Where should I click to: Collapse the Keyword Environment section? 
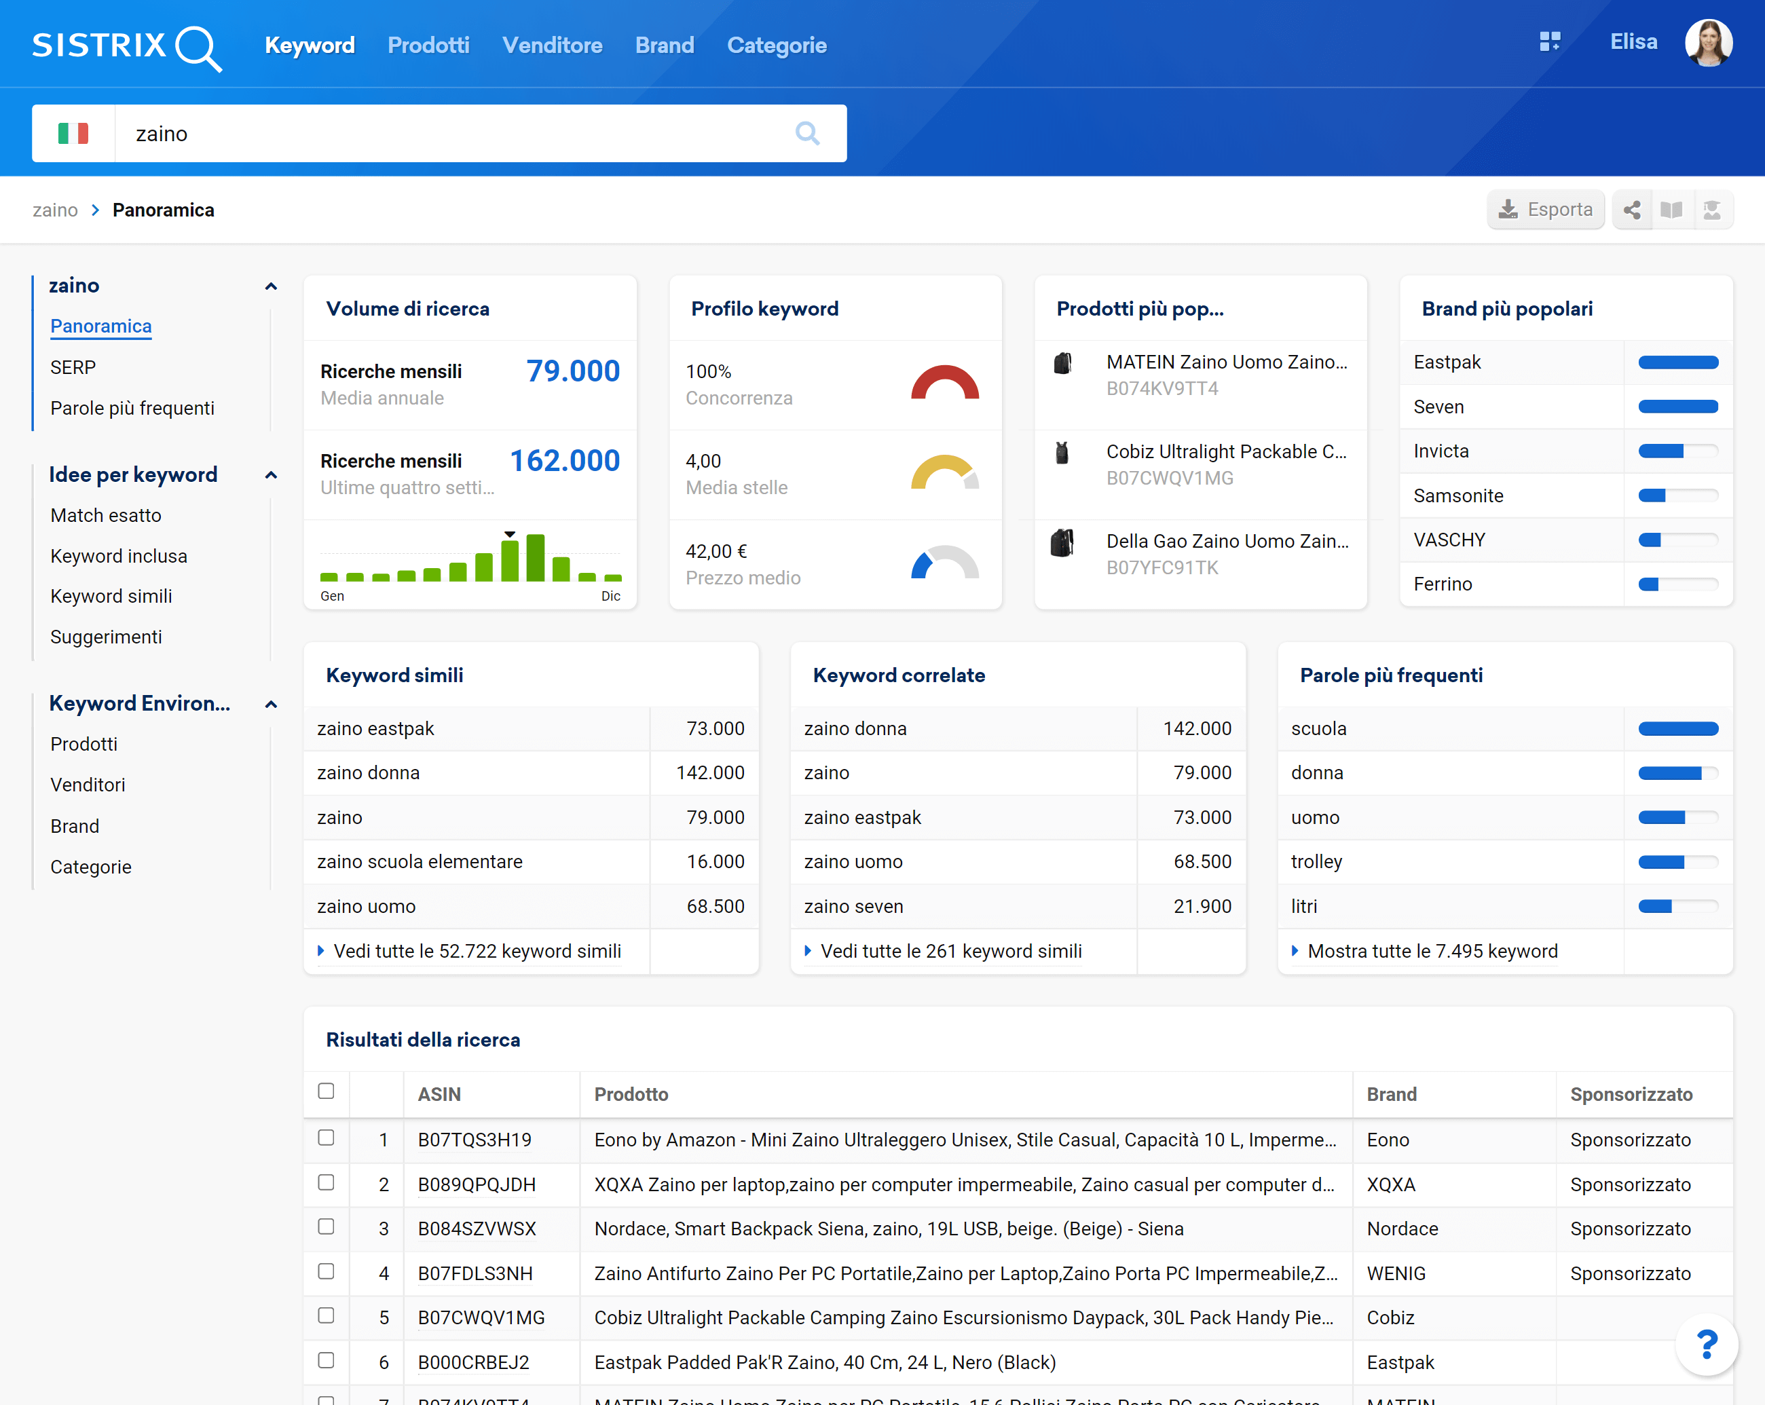[271, 705]
